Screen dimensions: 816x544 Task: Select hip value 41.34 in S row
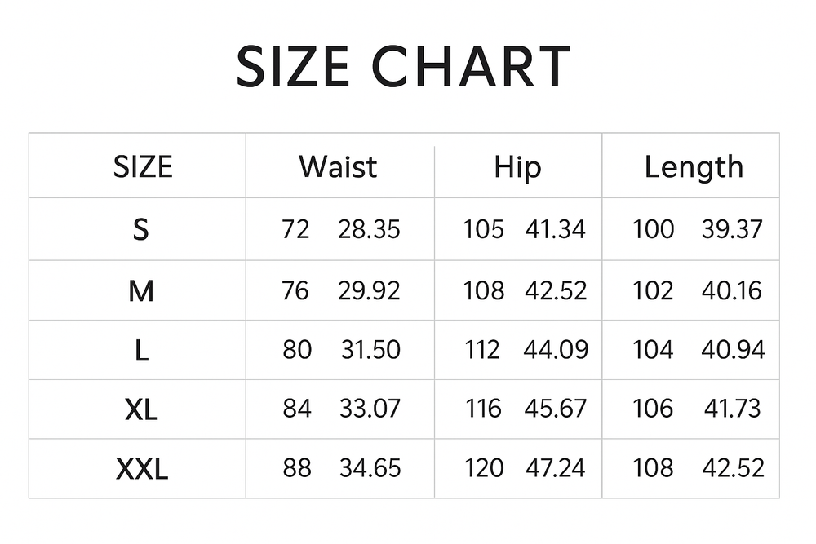pos(555,230)
